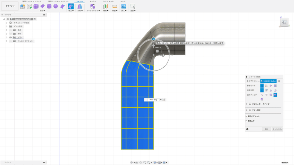Select the window Selection tool icon
Image resolution: width=294 pixels, height=165 pixels.
[133, 6]
